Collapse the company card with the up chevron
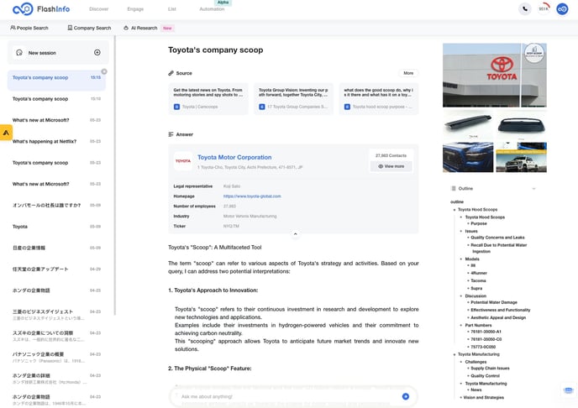 [x=295, y=234]
